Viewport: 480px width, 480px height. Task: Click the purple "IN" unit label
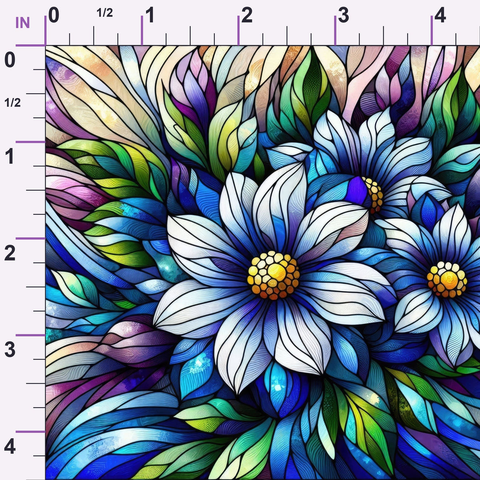[x=23, y=23]
